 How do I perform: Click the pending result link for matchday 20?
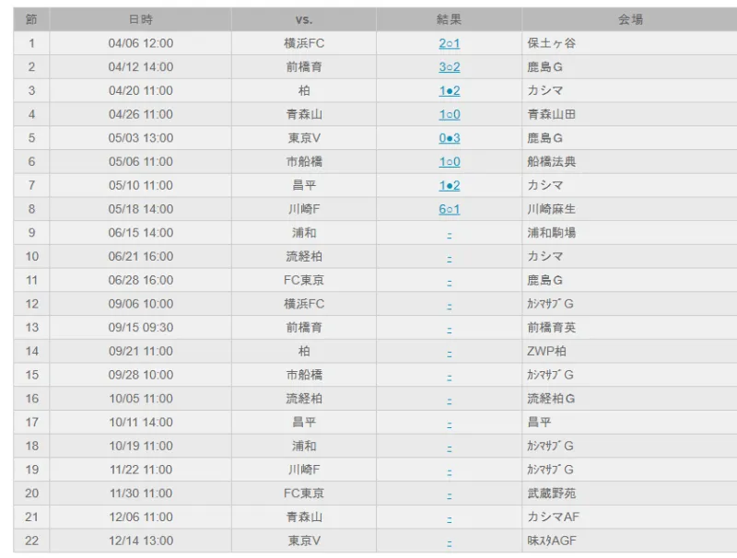[450, 494]
